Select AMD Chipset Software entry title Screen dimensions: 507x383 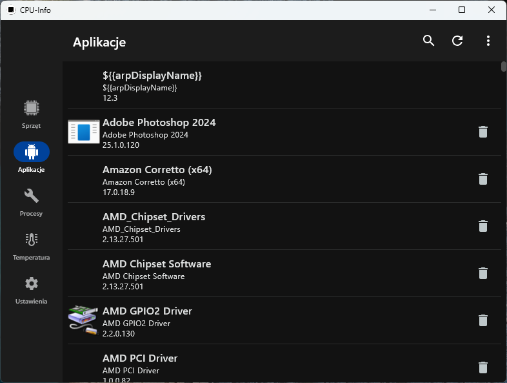pyautogui.click(x=157, y=264)
